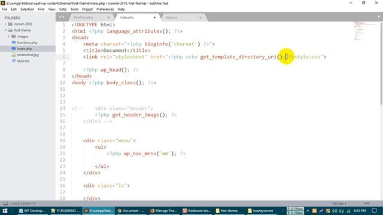Open the Edit menu

coord(14,10)
